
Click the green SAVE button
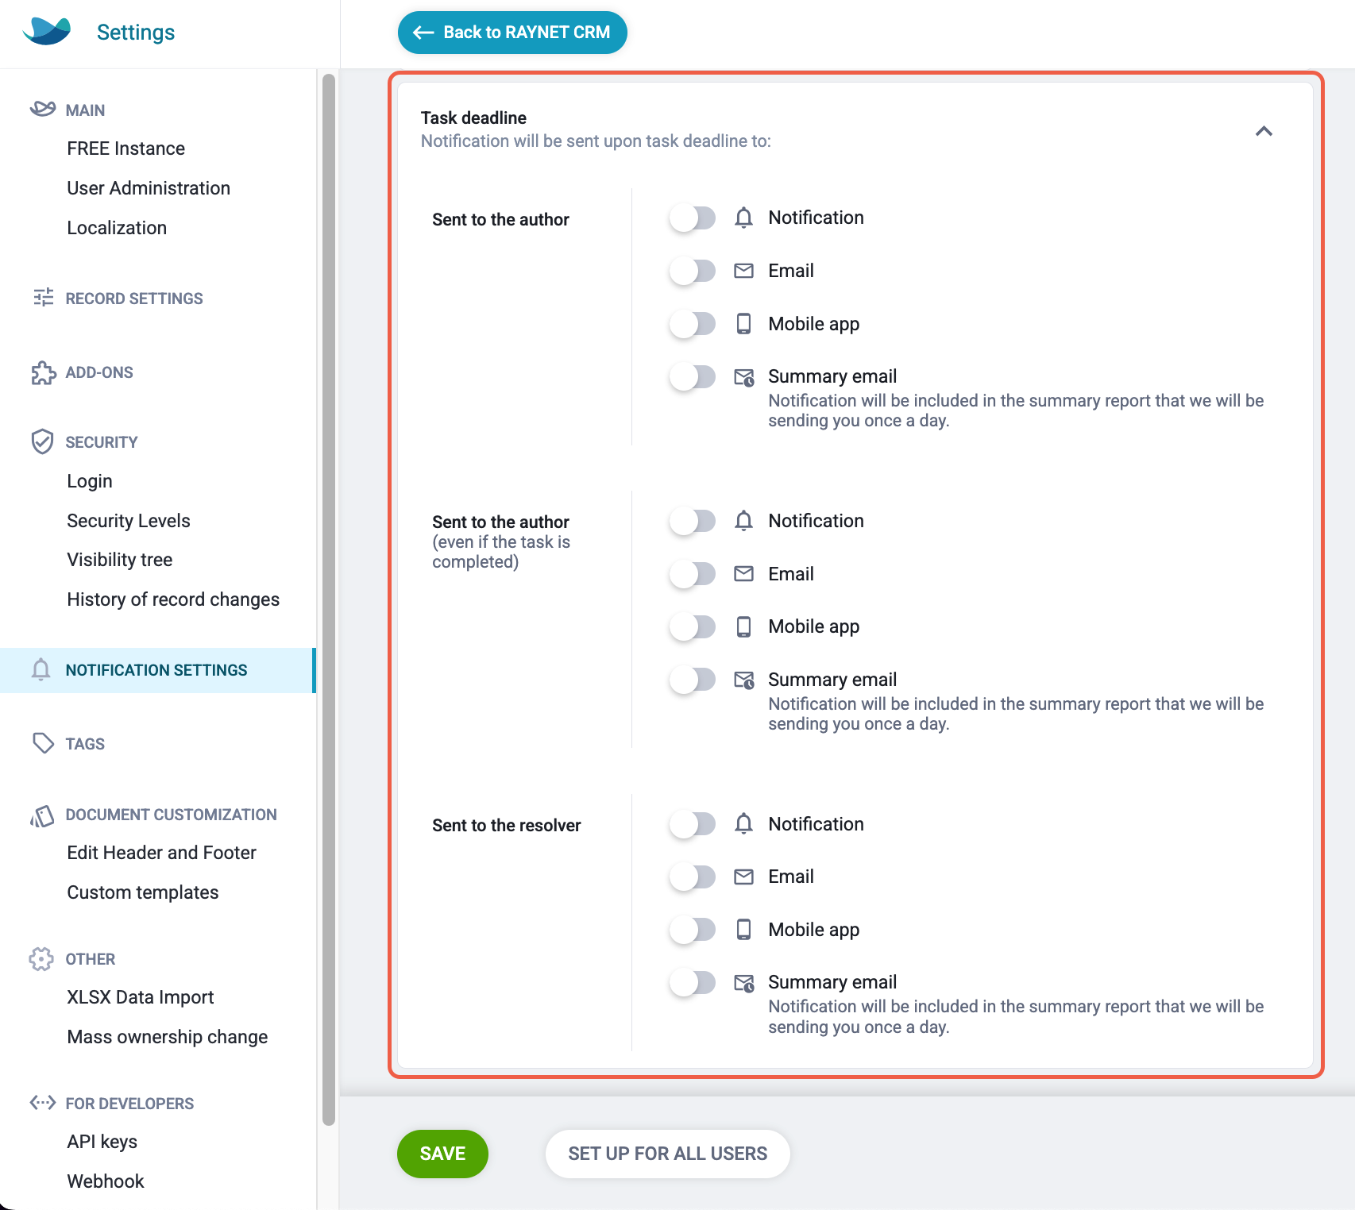click(x=442, y=1154)
